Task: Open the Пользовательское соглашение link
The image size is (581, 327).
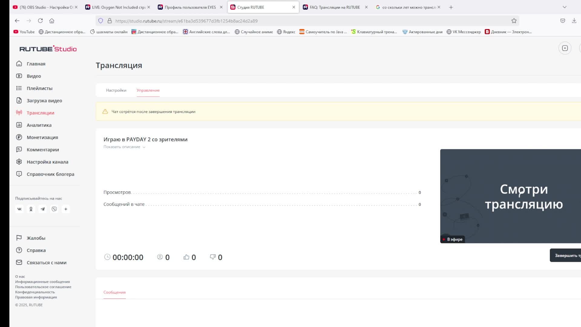Action: click(x=43, y=287)
